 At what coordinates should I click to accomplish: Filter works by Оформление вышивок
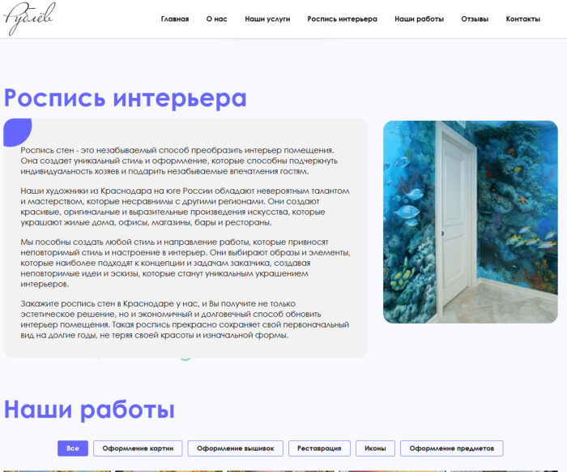(x=235, y=448)
